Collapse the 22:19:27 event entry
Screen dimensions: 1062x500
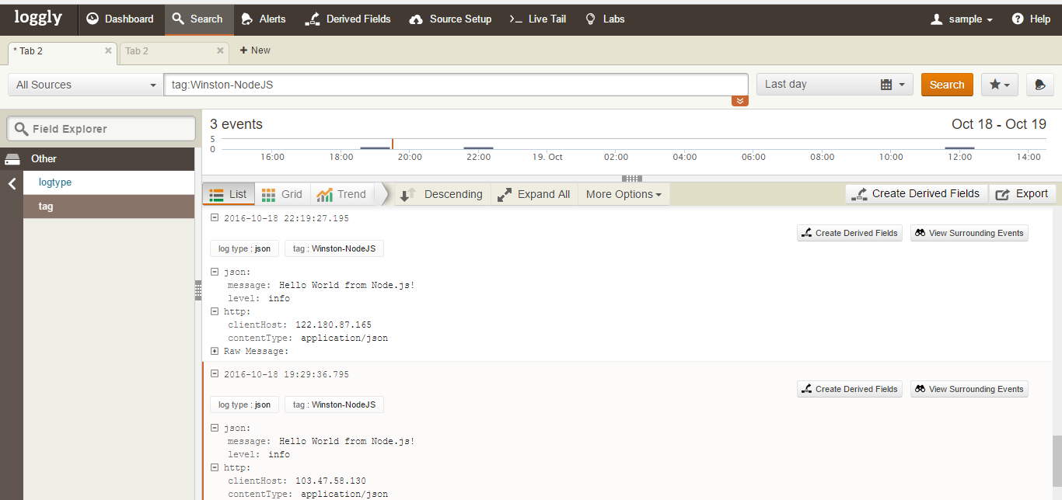tap(215, 218)
